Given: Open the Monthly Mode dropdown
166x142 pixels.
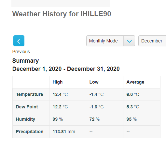Looking at the screenshot, I should point(111,41).
